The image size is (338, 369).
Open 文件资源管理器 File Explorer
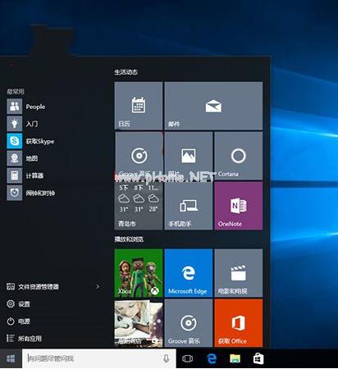pyautogui.click(x=33, y=286)
